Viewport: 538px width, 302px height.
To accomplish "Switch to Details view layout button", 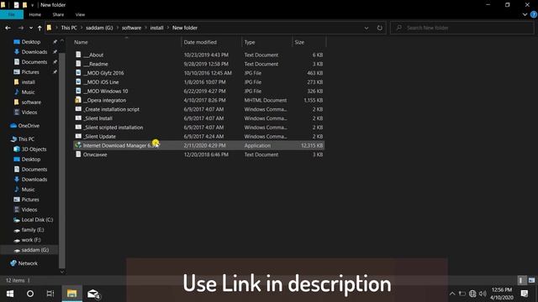I will click(x=521, y=280).
